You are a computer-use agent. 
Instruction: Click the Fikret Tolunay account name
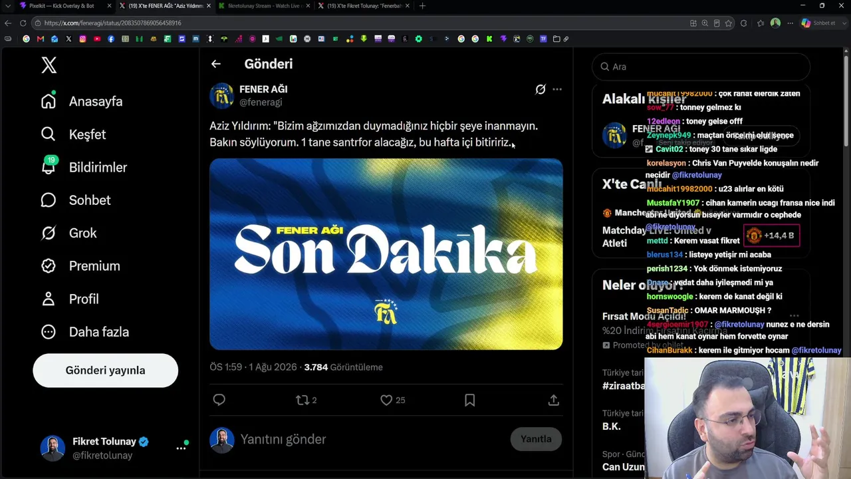tap(104, 442)
